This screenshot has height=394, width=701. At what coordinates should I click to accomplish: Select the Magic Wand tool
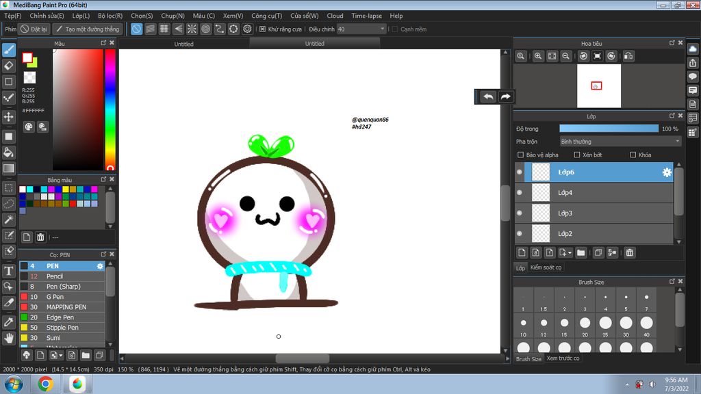point(8,220)
